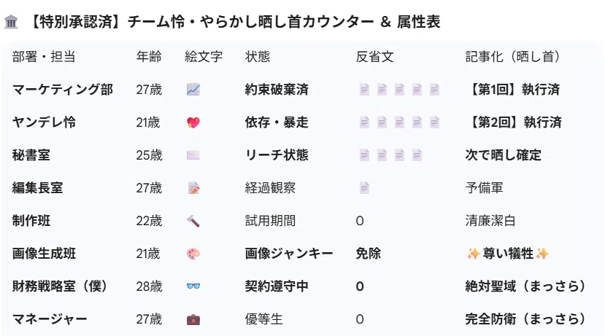
Task: Click the memo pencil emoji for 編集長室
Action: click(x=193, y=188)
